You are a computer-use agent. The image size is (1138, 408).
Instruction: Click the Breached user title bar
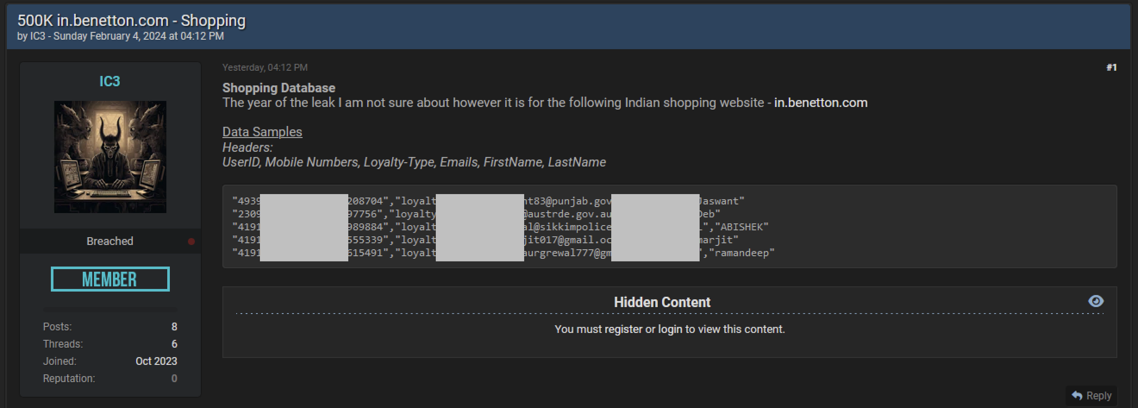coord(109,242)
